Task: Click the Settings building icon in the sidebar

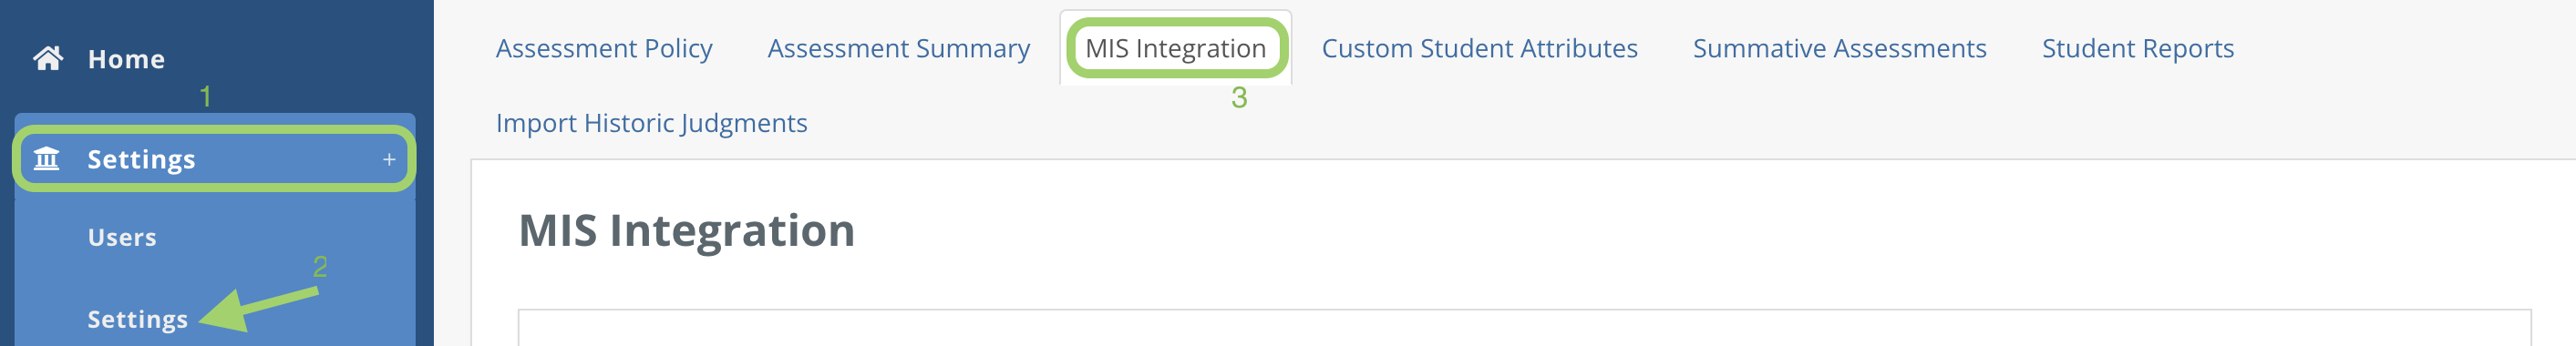Action: pos(47,159)
